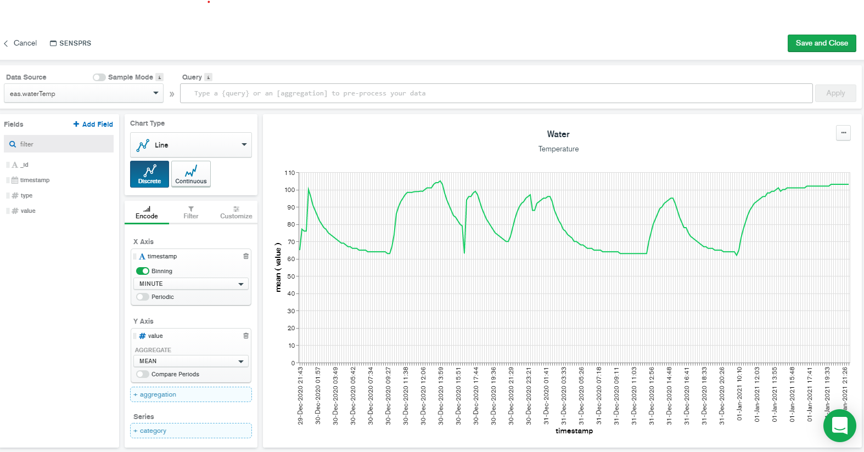Open the MINUTE binning dropdown

click(191, 284)
